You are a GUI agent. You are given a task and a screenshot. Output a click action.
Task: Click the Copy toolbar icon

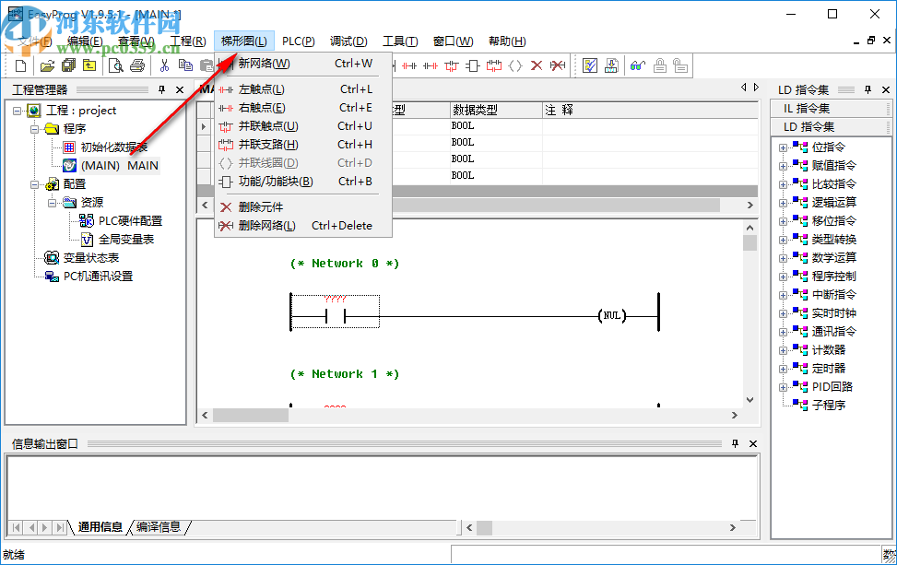(185, 65)
